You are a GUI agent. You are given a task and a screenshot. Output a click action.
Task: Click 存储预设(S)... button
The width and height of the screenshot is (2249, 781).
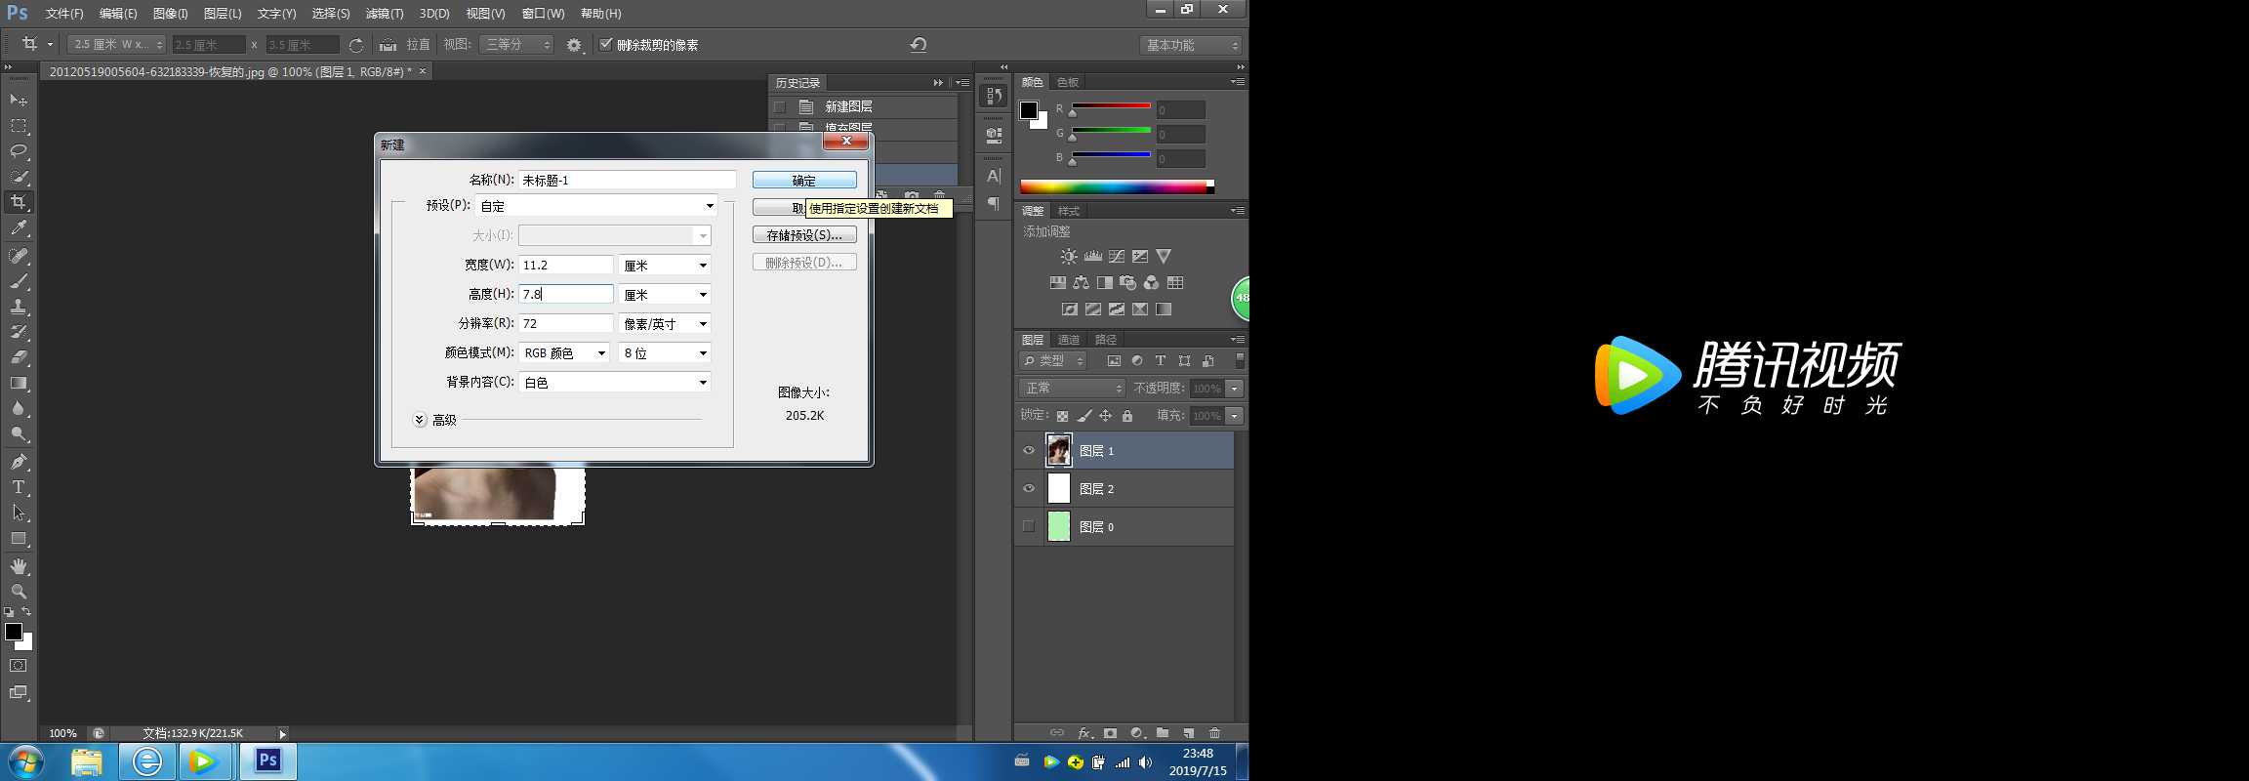click(804, 235)
